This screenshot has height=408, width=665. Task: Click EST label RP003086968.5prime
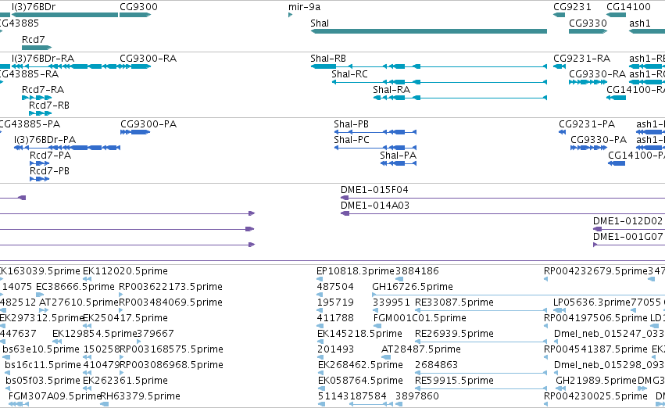[x=171, y=365]
